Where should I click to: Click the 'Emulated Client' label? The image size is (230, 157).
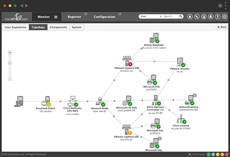tap(45, 109)
